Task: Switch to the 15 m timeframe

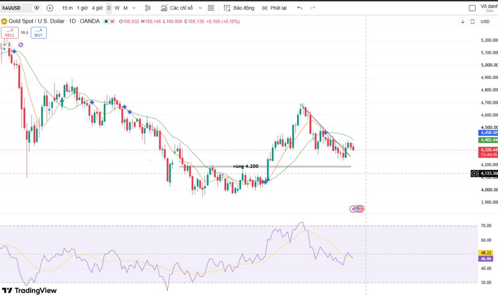Action: [x=67, y=8]
